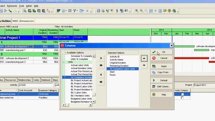The height and width of the screenshot is (121, 215).
Task: Add all options with double right arrow
Action: (101, 65)
